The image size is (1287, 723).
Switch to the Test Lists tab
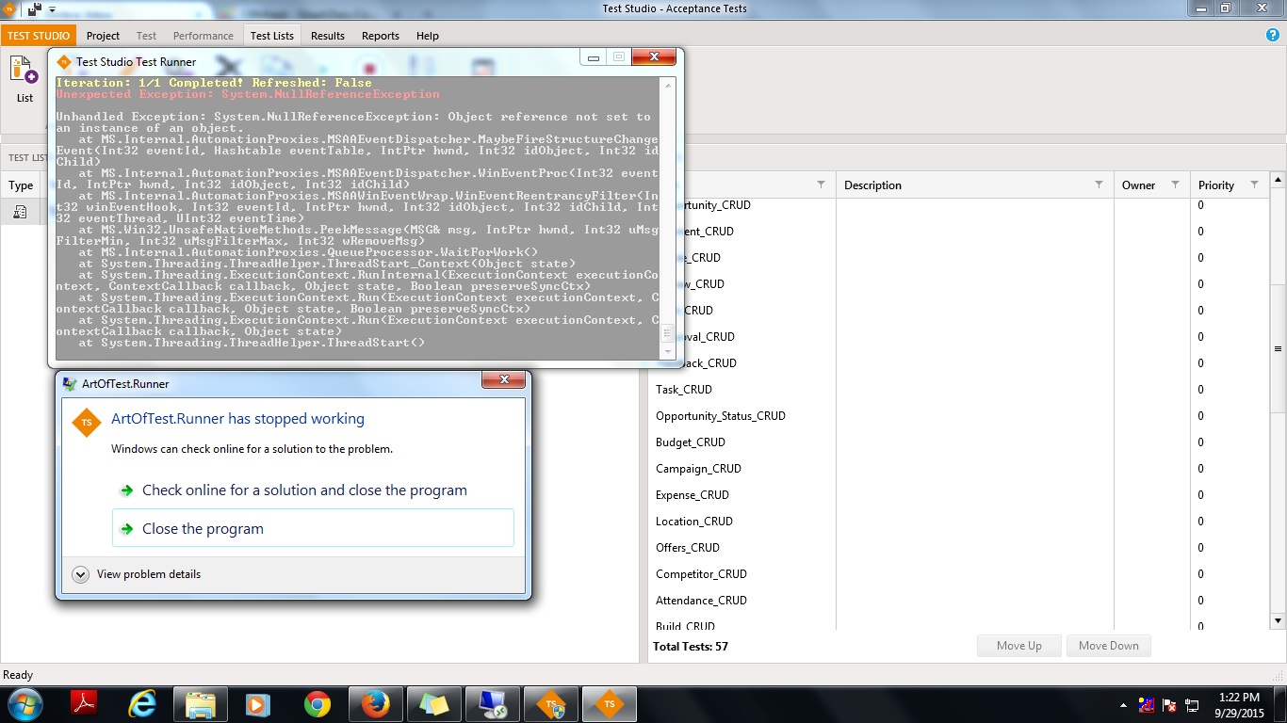click(272, 36)
